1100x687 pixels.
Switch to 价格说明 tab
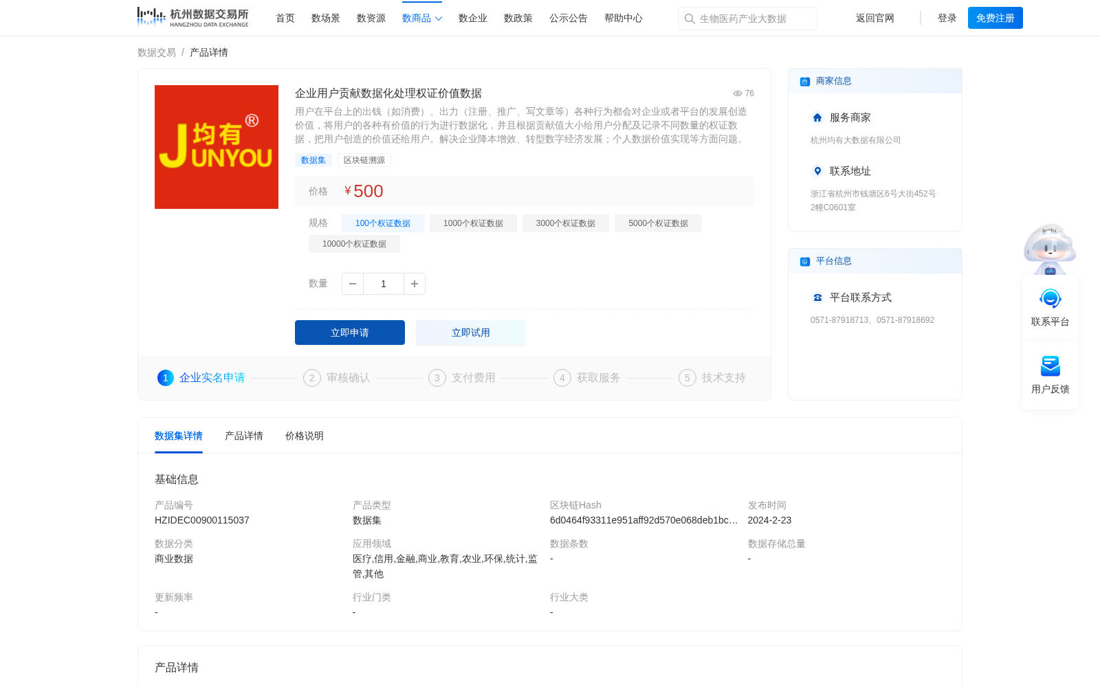click(x=305, y=436)
